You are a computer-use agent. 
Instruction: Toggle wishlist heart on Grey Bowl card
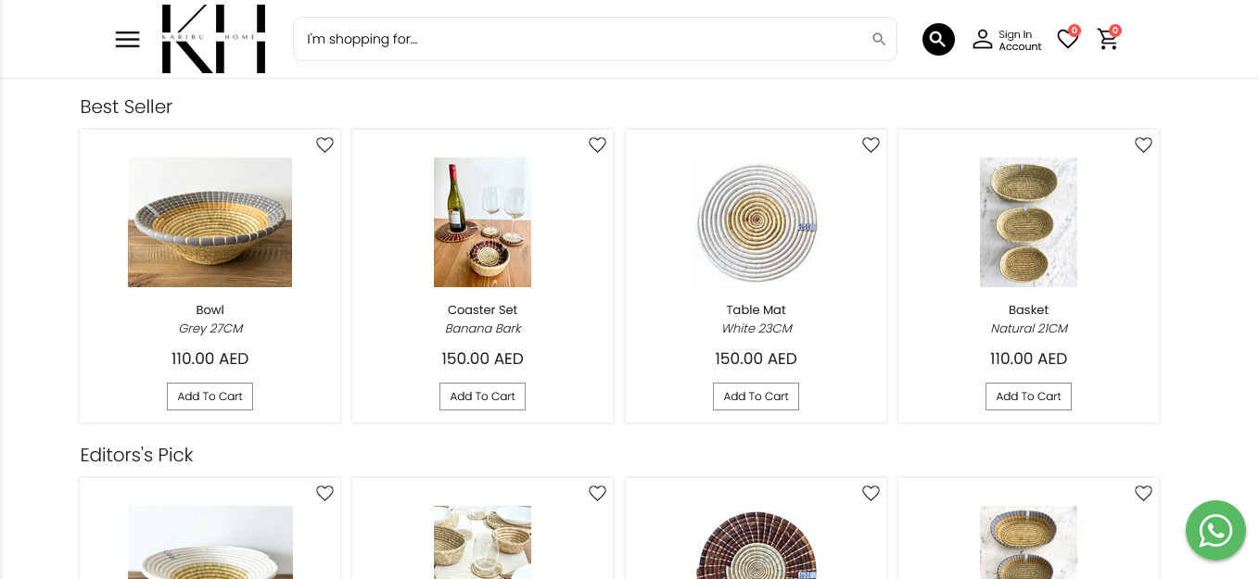coord(324,145)
